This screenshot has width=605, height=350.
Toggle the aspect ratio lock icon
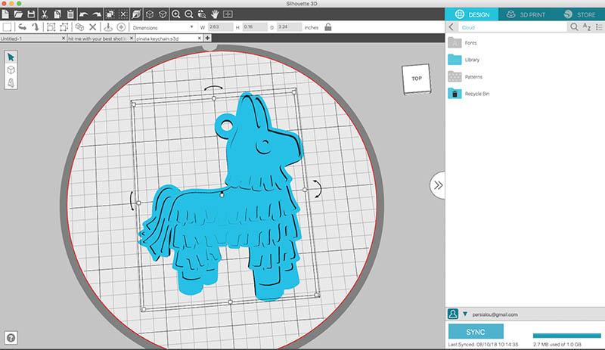tap(327, 26)
